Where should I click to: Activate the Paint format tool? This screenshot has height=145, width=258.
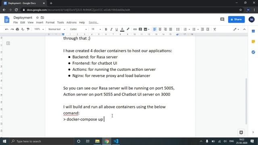click(28, 29)
